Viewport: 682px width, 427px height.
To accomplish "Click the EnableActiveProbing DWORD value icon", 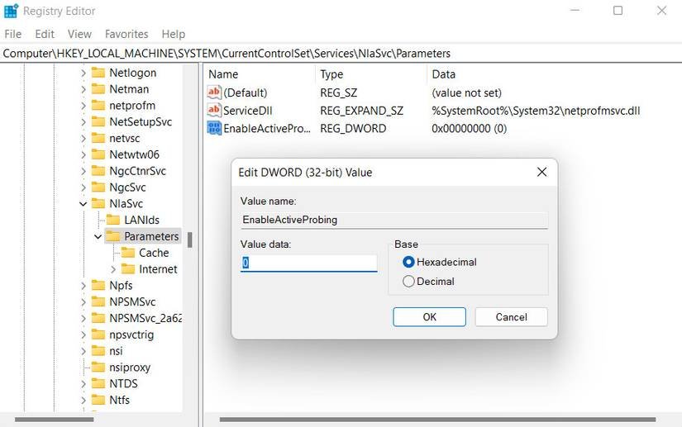I will pyautogui.click(x=214, y=128).
